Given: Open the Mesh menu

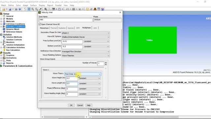Looking at the screenshot, I should (x=4, y=5).
